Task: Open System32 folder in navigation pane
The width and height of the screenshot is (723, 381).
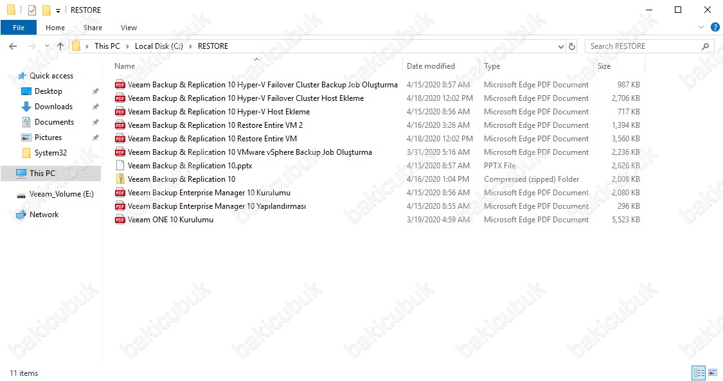Action: [x=50, y=153]
